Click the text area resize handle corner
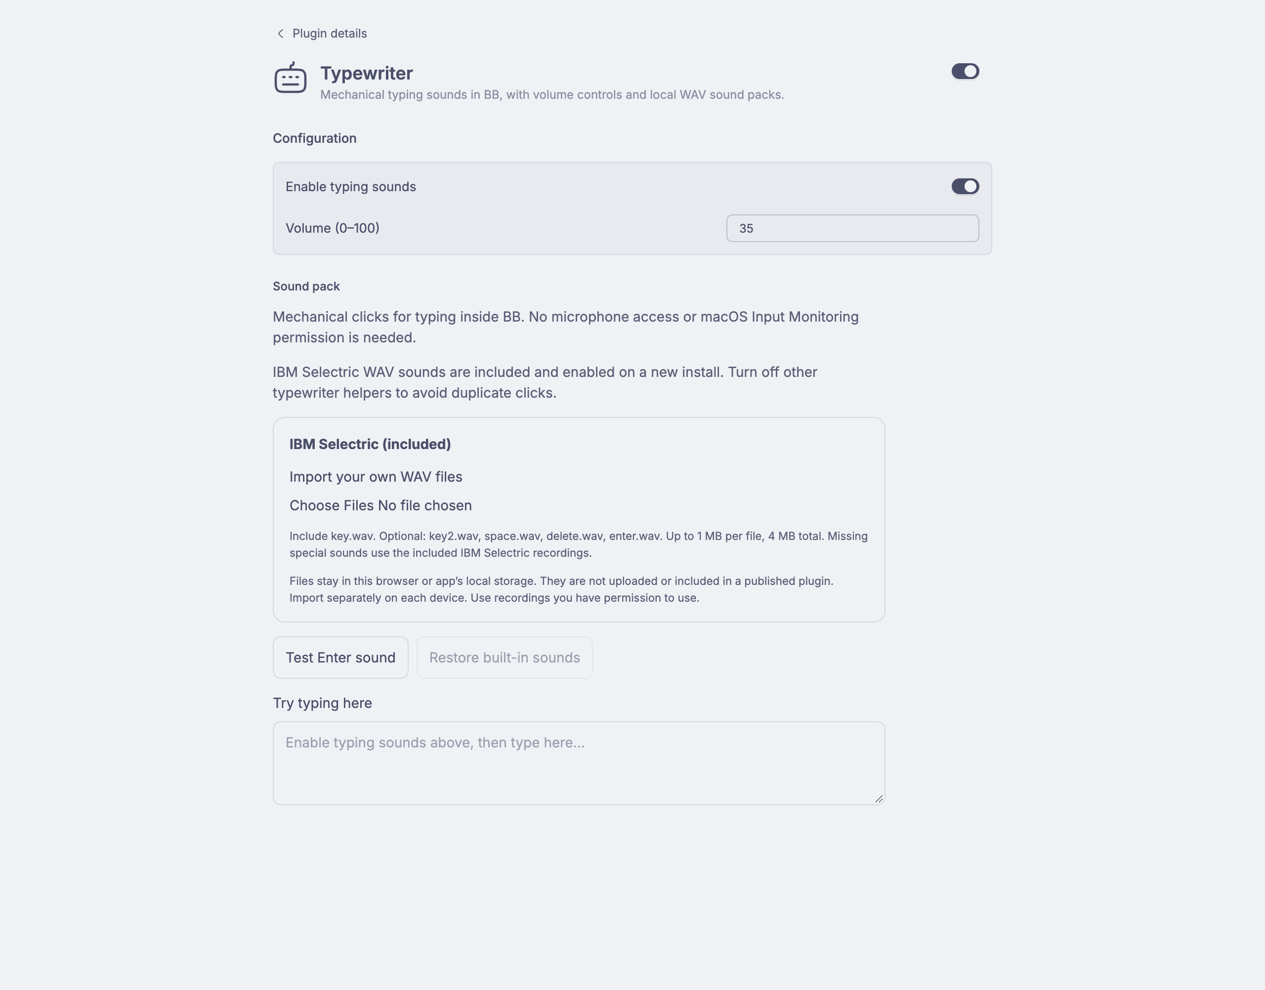Screen dimensions: 1265x990 coord(879,799)
